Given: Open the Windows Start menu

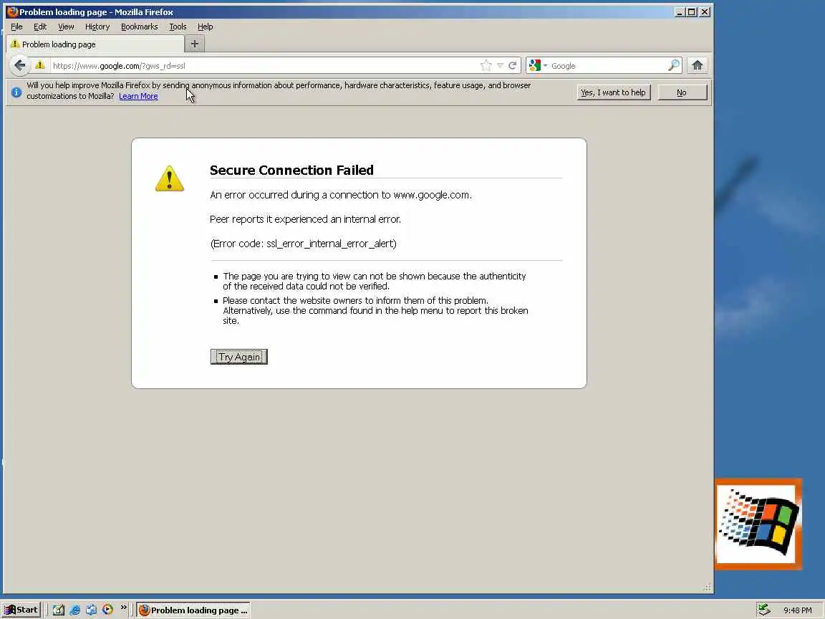Looking at the screenshot, I should (21, 610).
